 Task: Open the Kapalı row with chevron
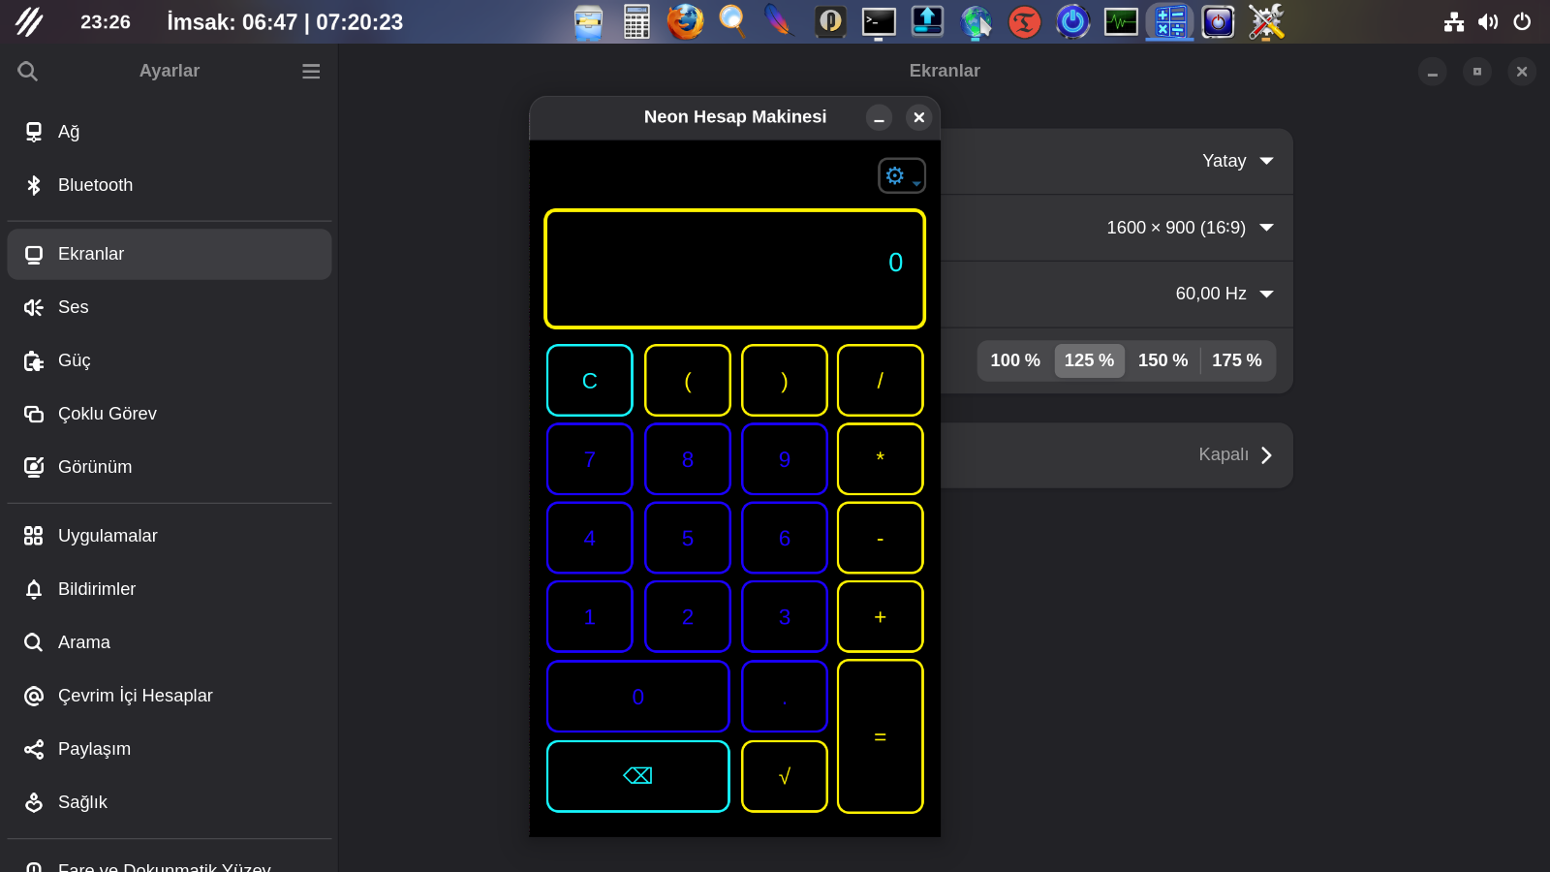point(1235,455)
